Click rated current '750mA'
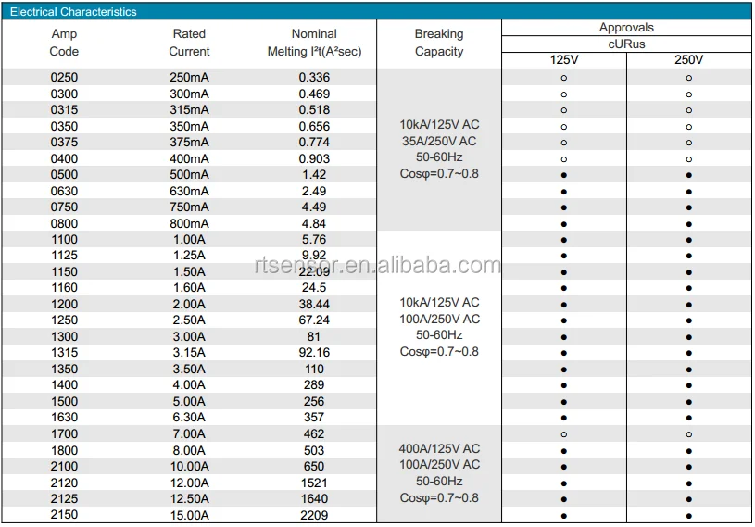The width and height of the screenshot is (755, 527). pos(189,207)
